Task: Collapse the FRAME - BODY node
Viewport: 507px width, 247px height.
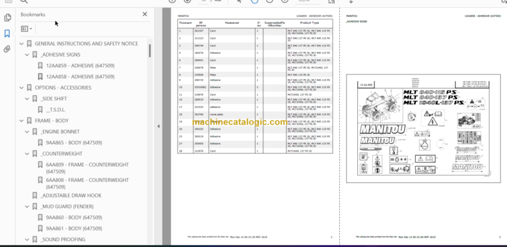Action: click(22, 121)
